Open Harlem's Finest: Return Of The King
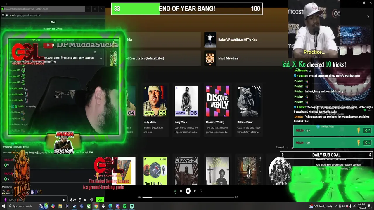Image resolution: width=374 pixels, height=210 pixels. (246, 40)
